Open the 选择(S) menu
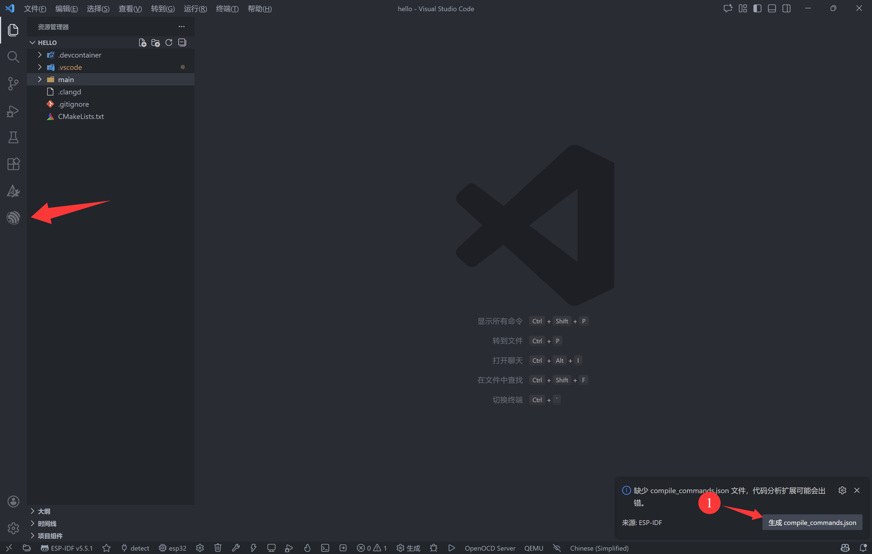The width and height of the screenshot is (872, 554). coord(98,9)
